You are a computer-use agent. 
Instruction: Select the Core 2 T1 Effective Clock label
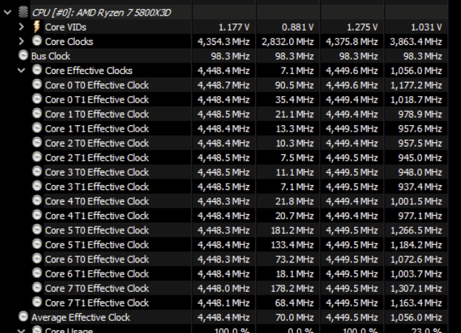(97, 158)
